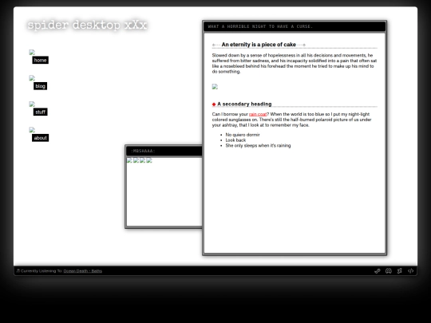
Task: Click the 'No quiero dormir' list item
Action: [x=243, y=135]
